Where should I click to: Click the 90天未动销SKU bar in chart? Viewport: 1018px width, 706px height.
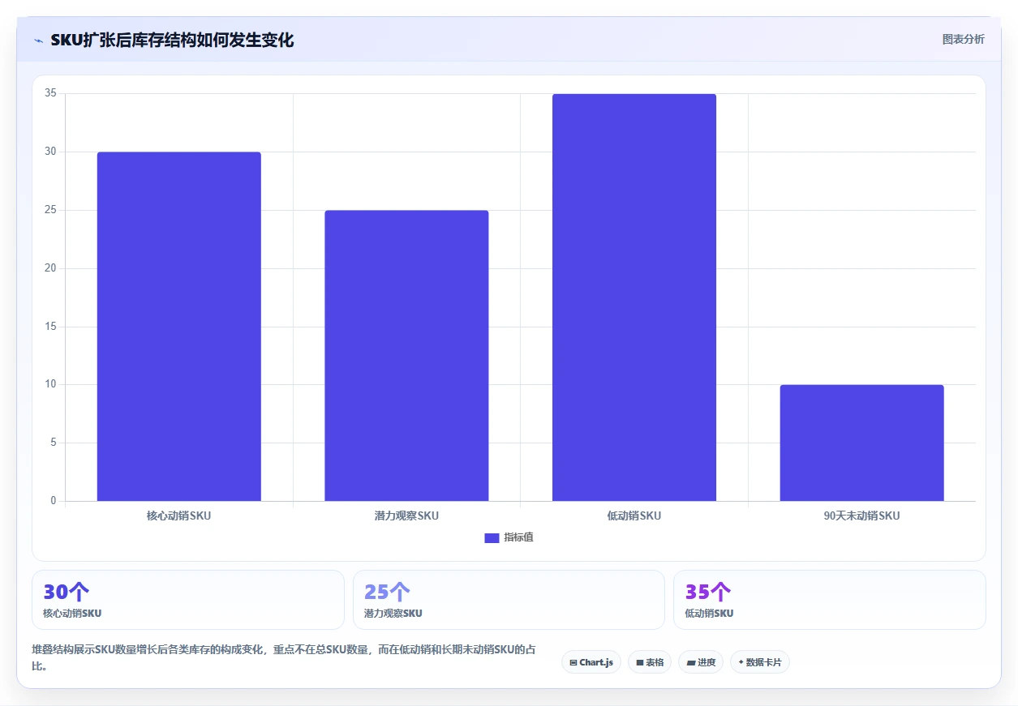tap(861, 443)
